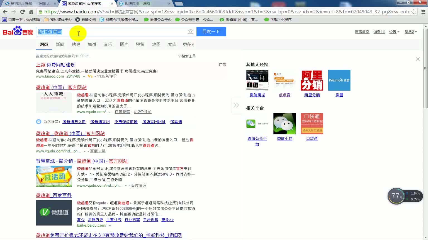The width and height of the screenshot is (428, 240).
Task: Select the 地图 search category
Action: pyautogui.click(x=156, y=44)
